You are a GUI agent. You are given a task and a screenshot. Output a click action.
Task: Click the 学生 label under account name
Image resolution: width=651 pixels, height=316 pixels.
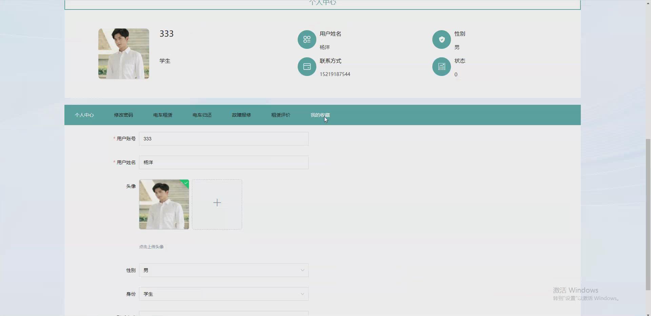pyautogui.click(x=165, y=61)
